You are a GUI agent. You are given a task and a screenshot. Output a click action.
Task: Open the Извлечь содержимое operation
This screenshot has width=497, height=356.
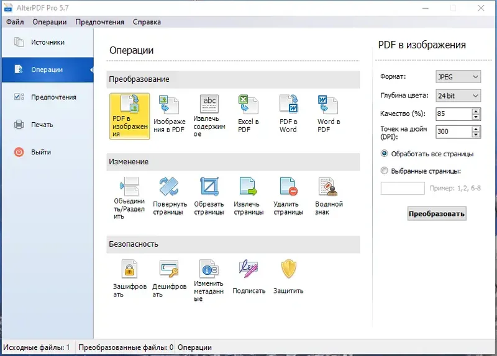(x=209, y=116)
